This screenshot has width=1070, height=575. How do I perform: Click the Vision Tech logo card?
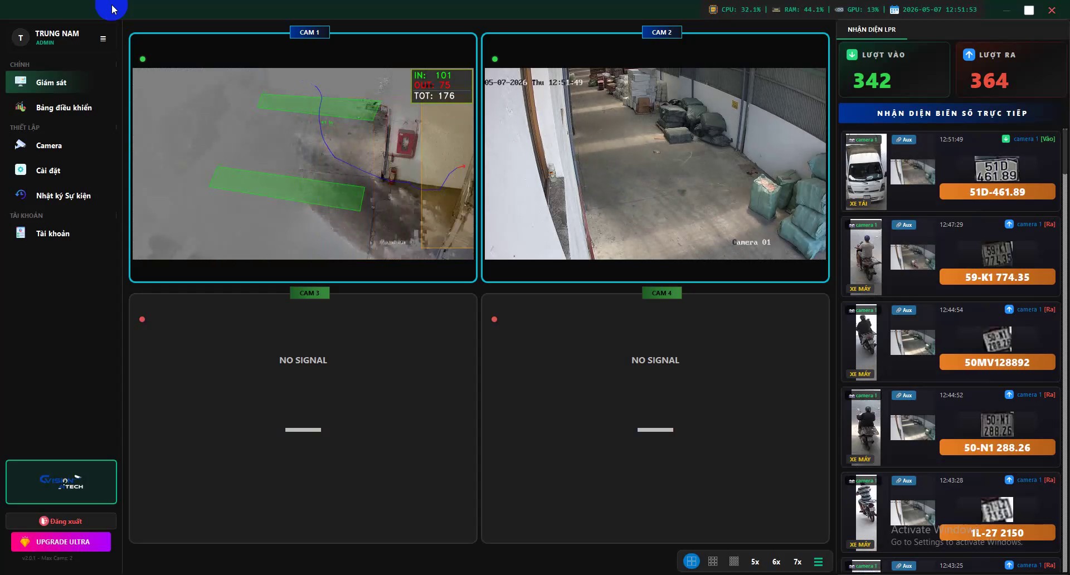click(x=61, y=482)
